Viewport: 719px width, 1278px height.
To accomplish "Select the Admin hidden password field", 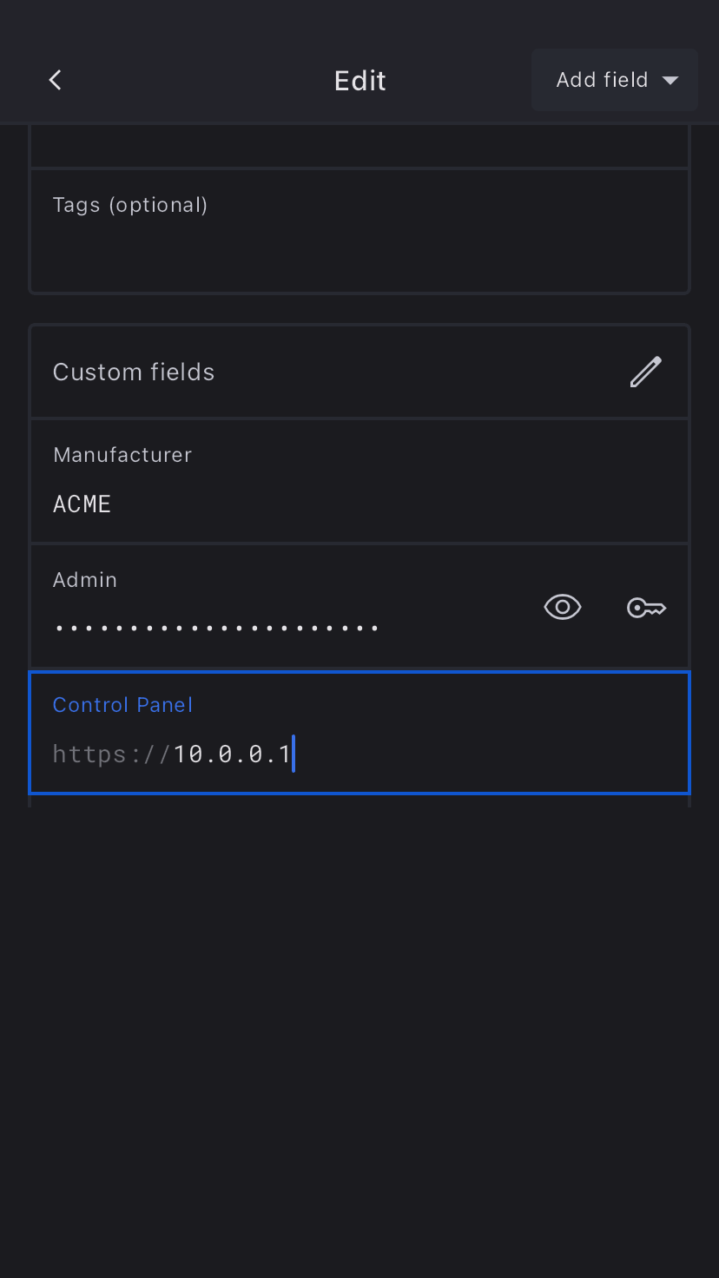I will pos(217,628).
